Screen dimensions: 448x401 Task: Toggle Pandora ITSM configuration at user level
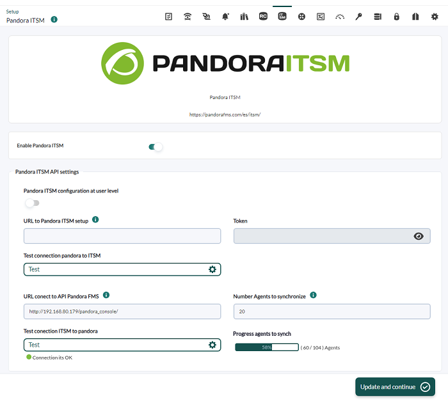point(32,203)
